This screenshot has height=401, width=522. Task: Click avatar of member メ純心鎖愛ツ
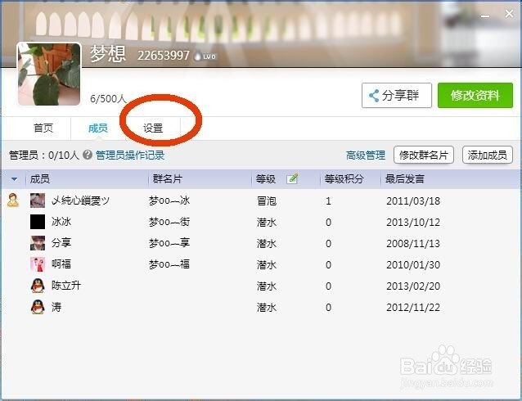coord(38,200)
